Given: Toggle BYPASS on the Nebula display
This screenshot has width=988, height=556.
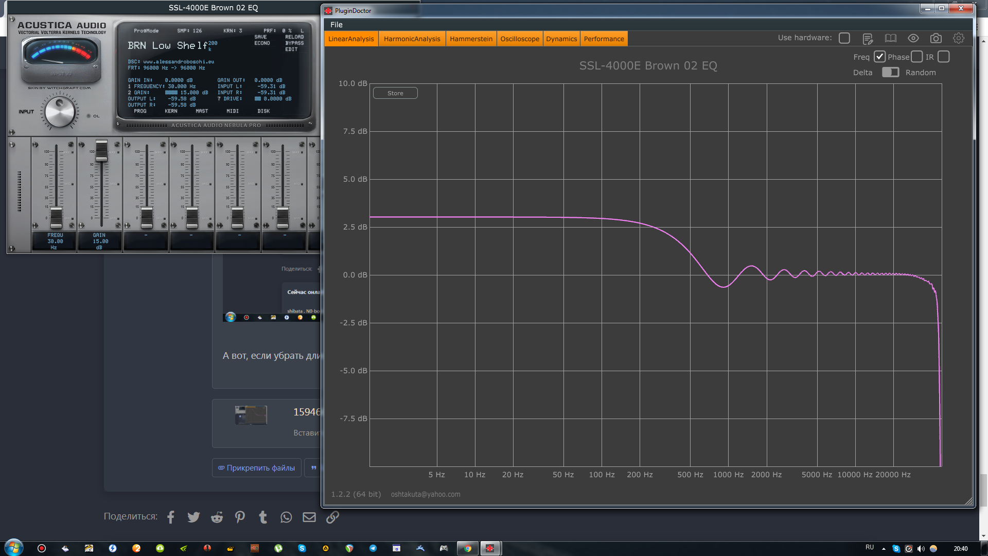Looking at the screenshot, I should (294, 43).
